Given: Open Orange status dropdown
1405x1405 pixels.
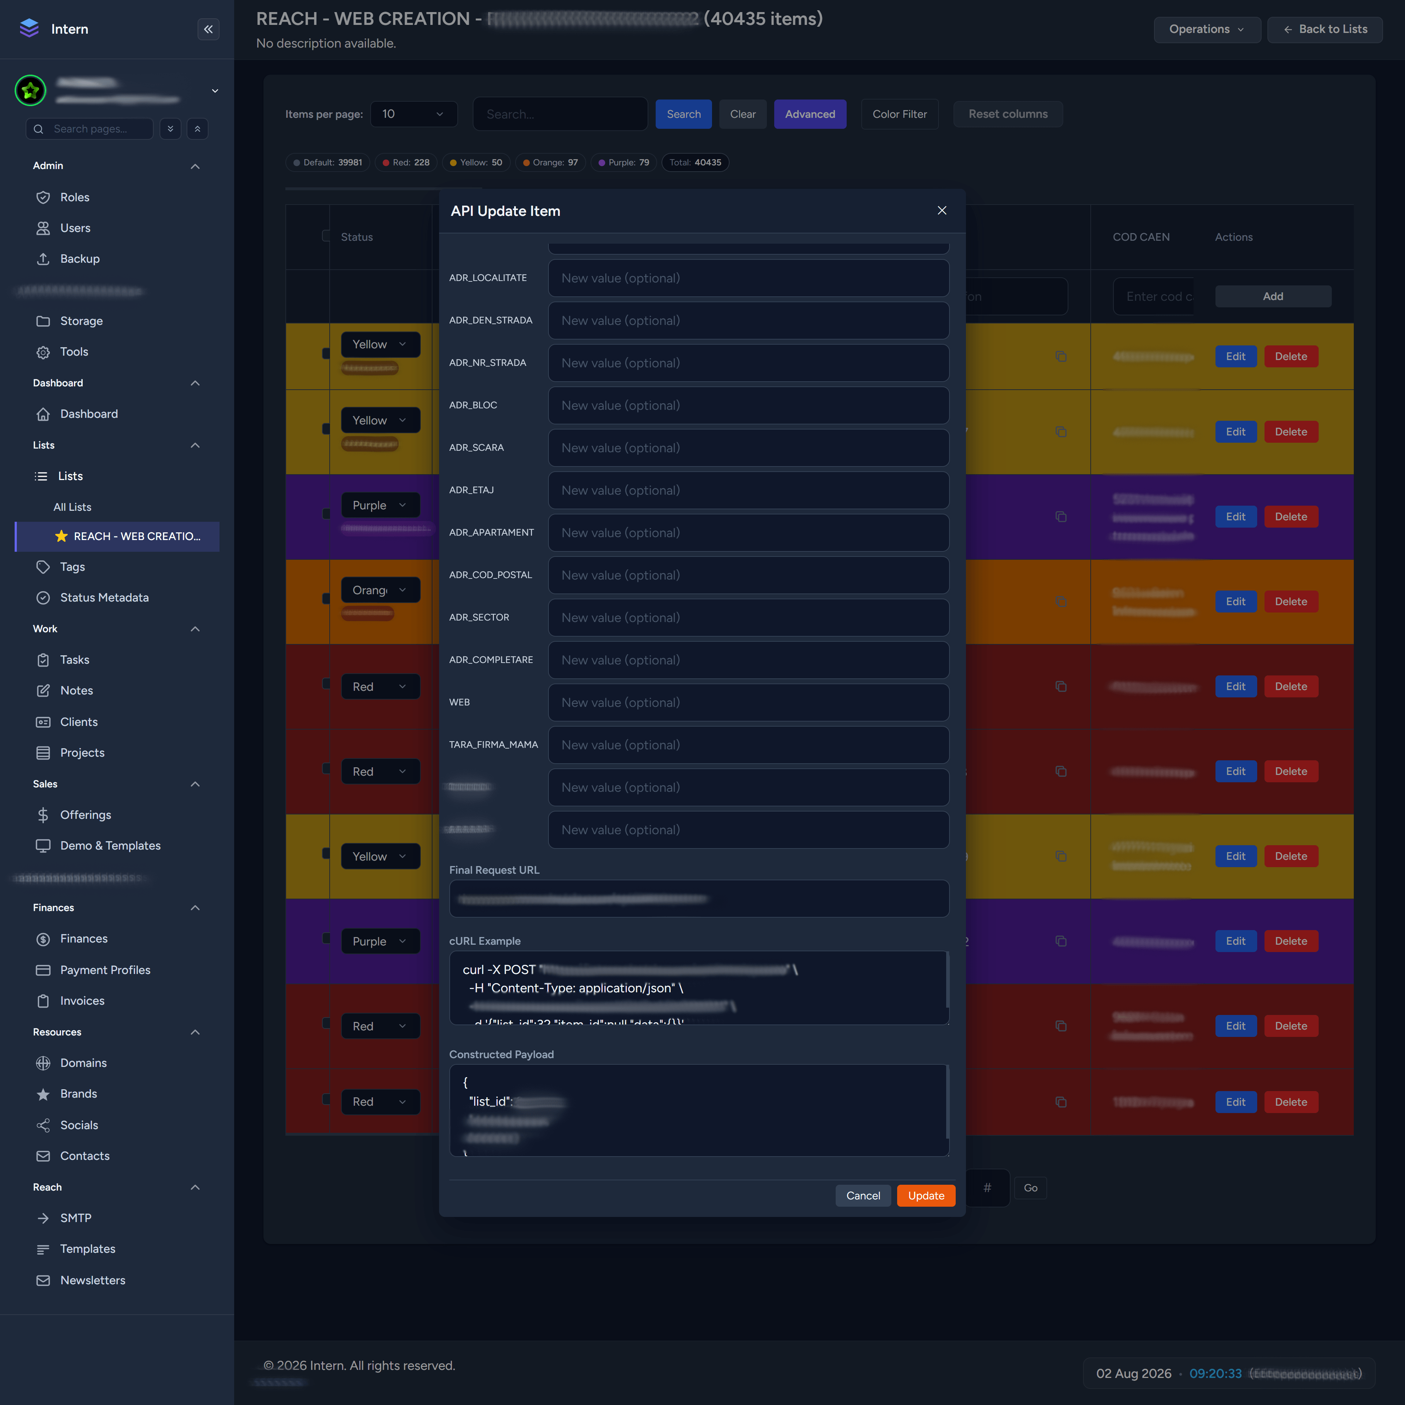Looking at the screenshot, I should coord(381,590).
